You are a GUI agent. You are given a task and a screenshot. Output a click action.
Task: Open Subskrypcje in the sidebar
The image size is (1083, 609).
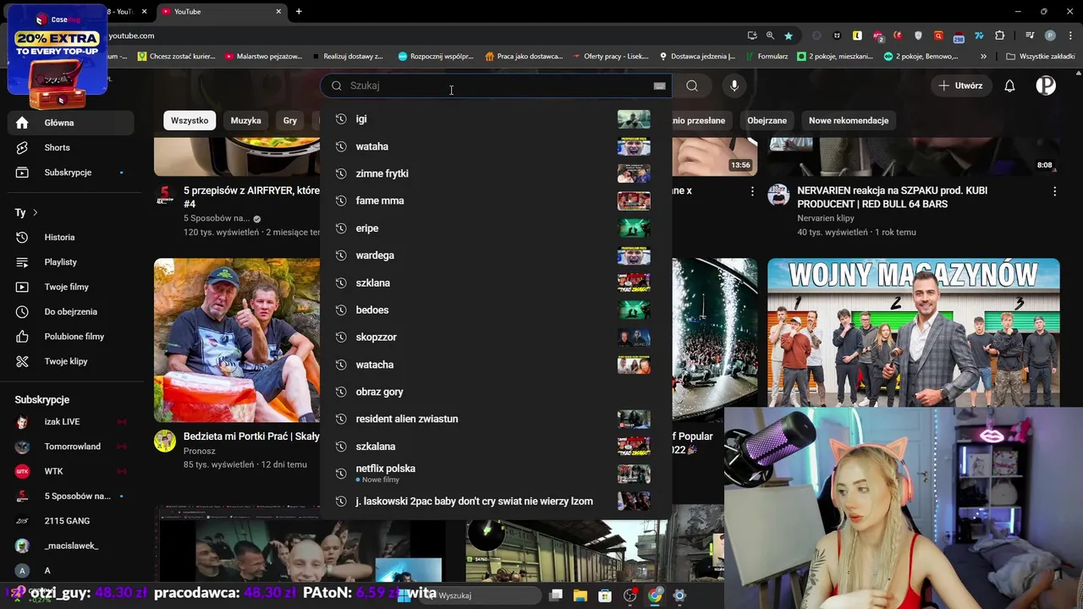[x=71, y=173]
